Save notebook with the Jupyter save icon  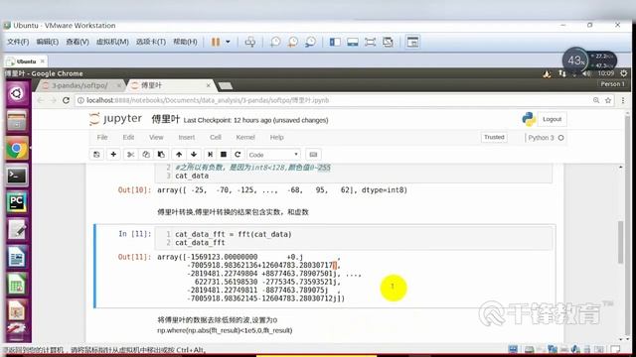pos(96,155)
